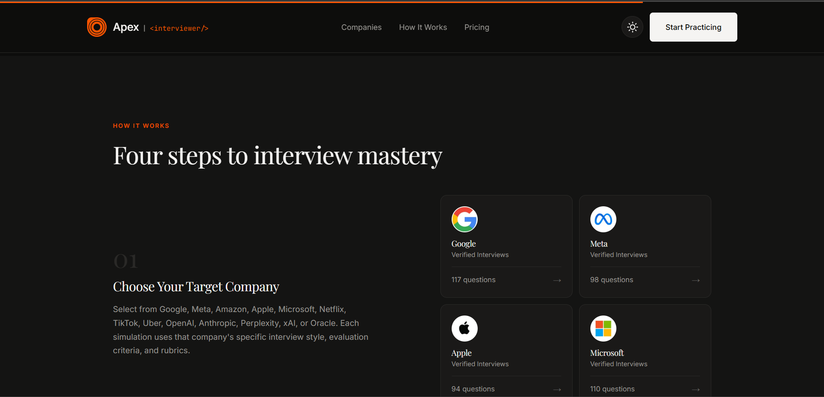Open the Microsoft card title

607,353
